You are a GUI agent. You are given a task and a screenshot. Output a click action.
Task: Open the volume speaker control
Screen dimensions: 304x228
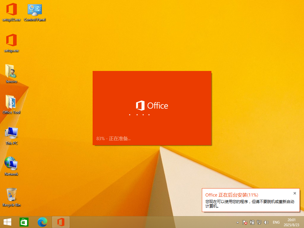[x=266, y=222]
